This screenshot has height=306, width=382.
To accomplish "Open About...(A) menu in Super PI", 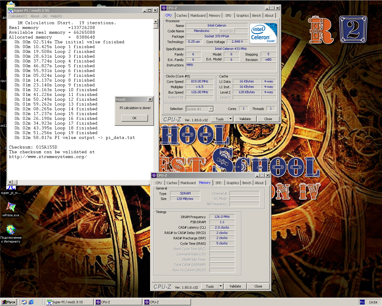I will click(x=39, y=16).
